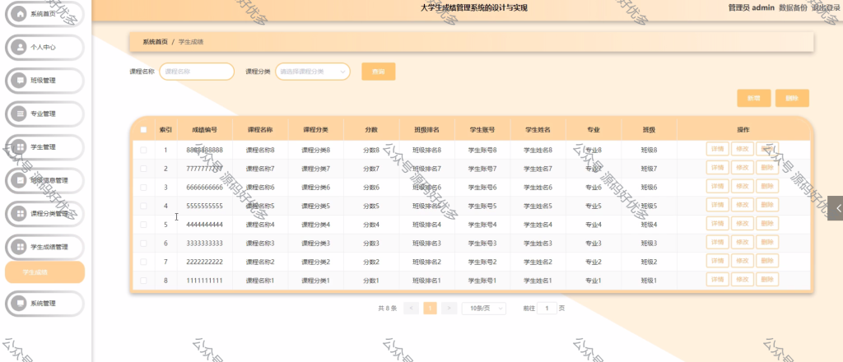843x362 pixels.
Task: Click 退出登录 to log out
Action: [826, 7]
